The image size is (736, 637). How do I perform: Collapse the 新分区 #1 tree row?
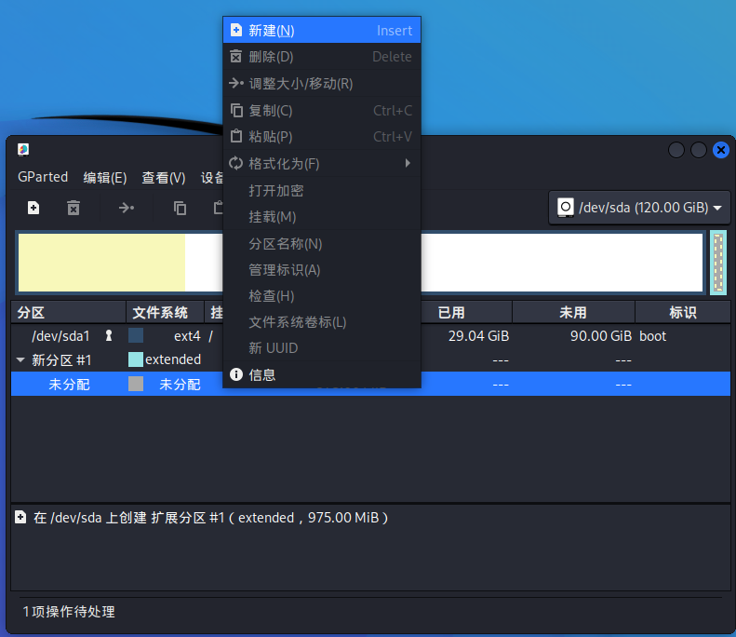pyautogui.click(x=20, y=359)
